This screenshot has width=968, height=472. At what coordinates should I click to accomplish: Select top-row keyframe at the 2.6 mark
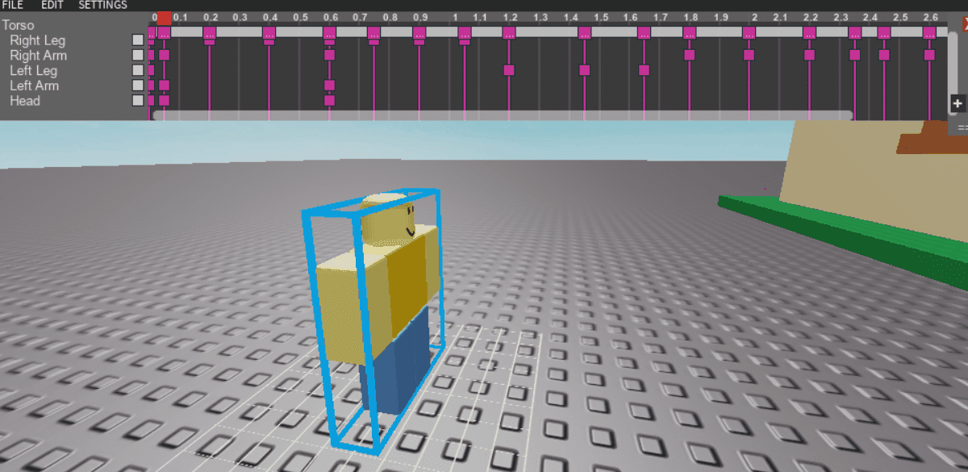(x=929, y=32)
